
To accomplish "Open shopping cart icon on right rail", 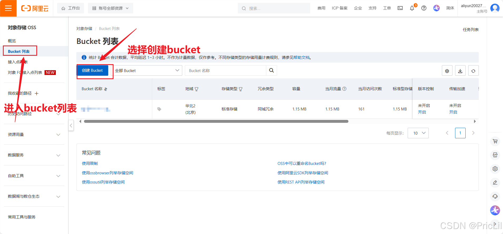I will 495,141.
